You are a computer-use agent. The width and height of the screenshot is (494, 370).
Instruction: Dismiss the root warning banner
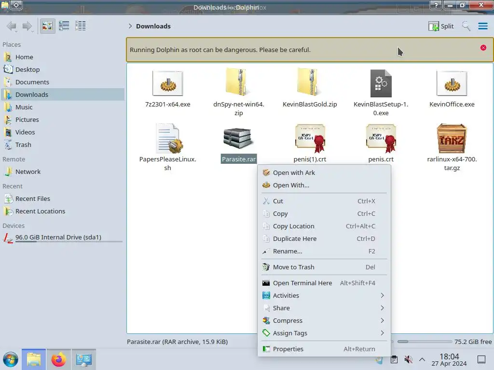pyautogui.click(x=483, y=48)
